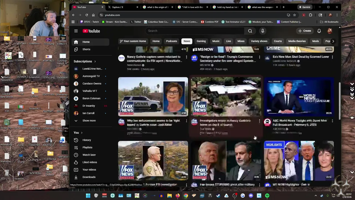The height and width of the screenshot is (200, 355).
Task: Click the browser home icon
Action: pos(93,15)
